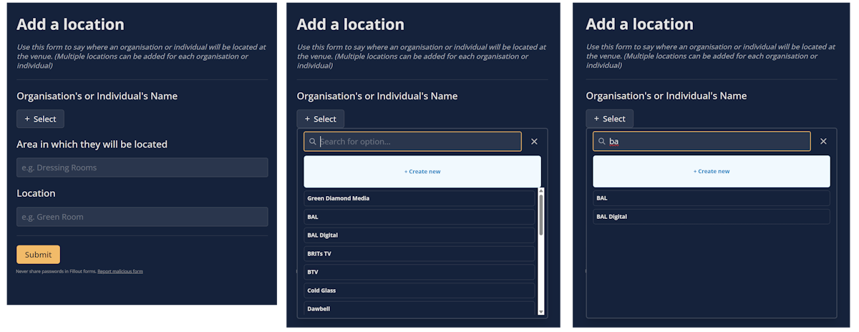Screen dimensions: 859x332
Task: Focus the 'e.g. Dressing Rooms' area field
Action: [x=142, y=167]
